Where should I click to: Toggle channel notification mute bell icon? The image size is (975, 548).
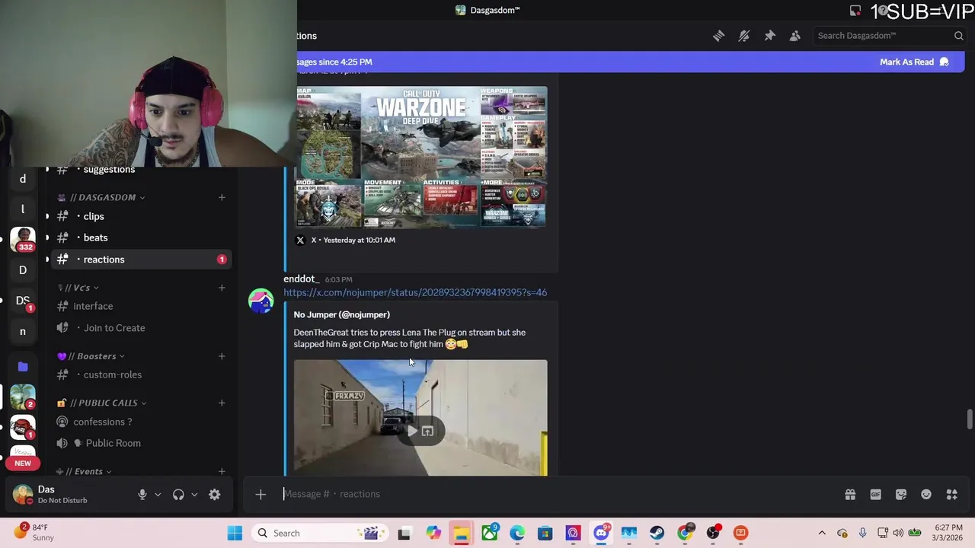coord(744,36)
